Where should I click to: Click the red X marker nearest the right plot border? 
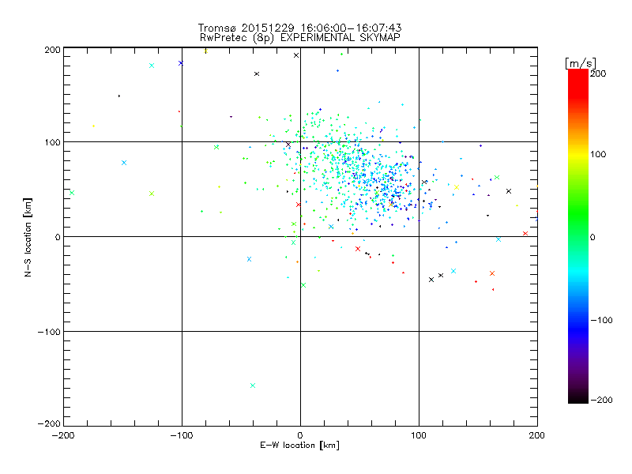525,234
